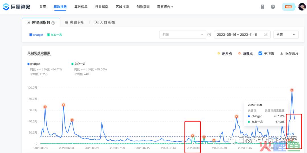
Task: Click the highest peak marker at 2023.11.09
Action: 292,90
